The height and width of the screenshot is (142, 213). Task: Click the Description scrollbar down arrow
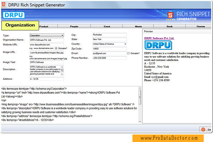pos(62,74)
